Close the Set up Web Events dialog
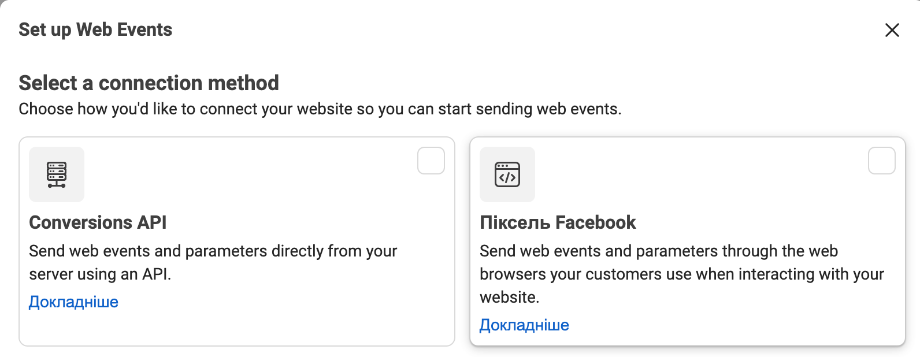 point(892,30)
